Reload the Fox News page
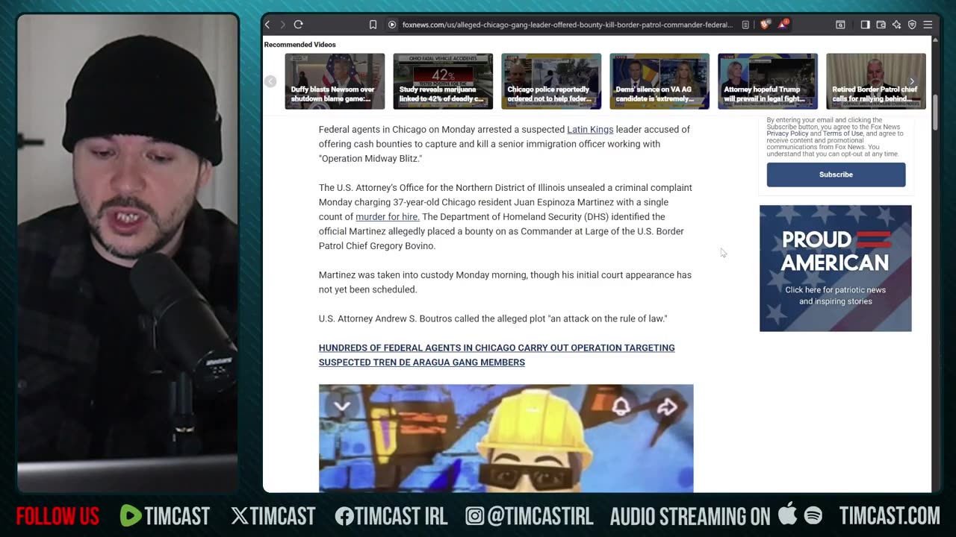Screen dimensions: 956x537 pyautogui.click(x=298, y=25)
